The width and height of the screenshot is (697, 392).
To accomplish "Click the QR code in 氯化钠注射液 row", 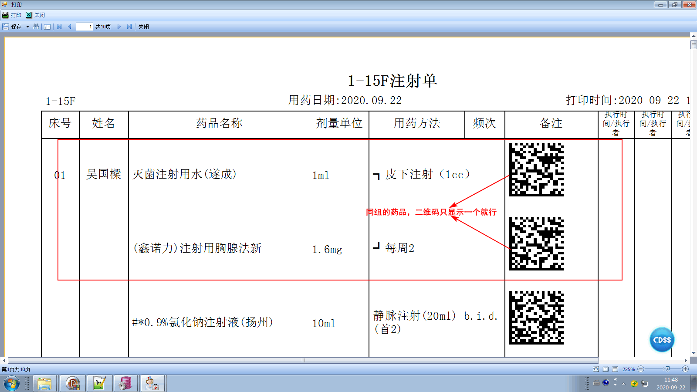I will 536,318.
